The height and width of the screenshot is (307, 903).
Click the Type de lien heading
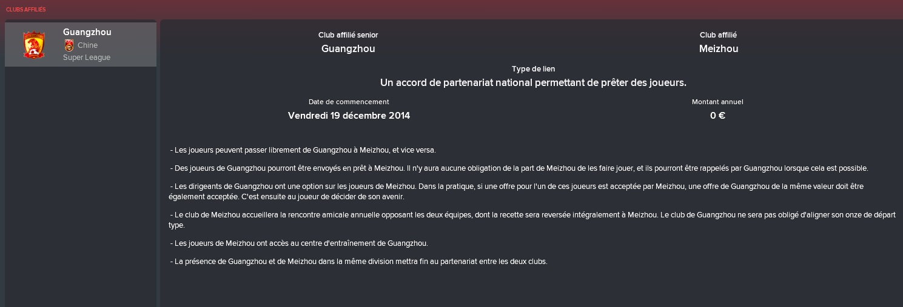pyautogui.click(x=533, y=69)
